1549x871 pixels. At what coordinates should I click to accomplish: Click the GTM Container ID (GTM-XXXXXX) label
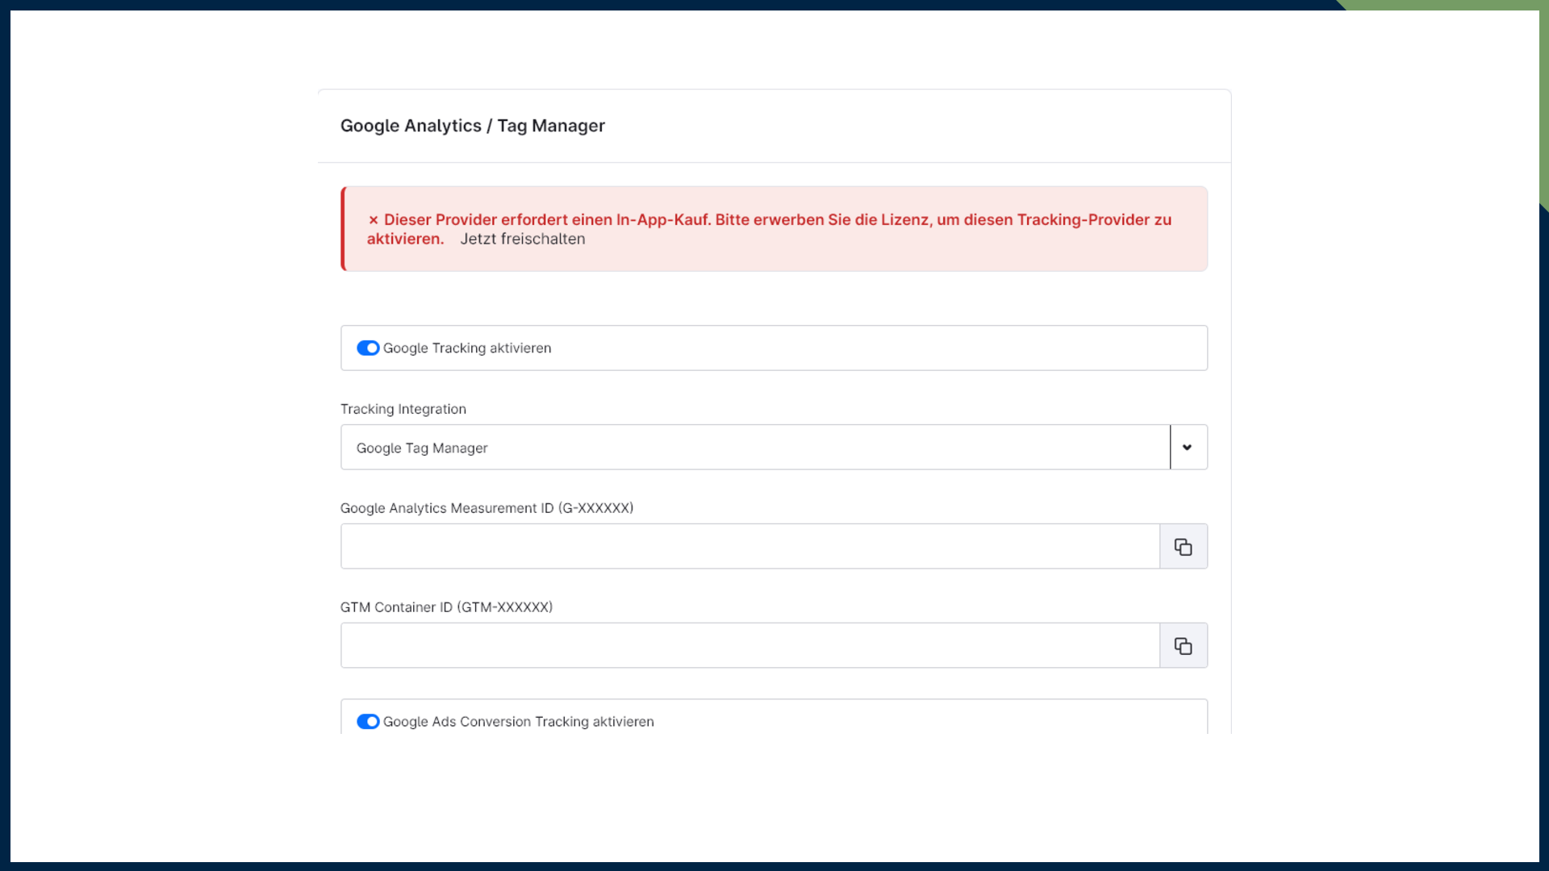pos(446,608)
